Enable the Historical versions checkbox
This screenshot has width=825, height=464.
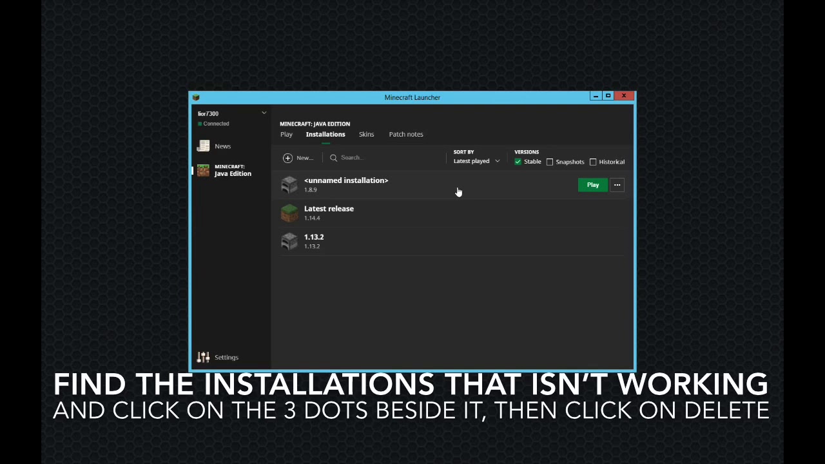tap(593, 162)
